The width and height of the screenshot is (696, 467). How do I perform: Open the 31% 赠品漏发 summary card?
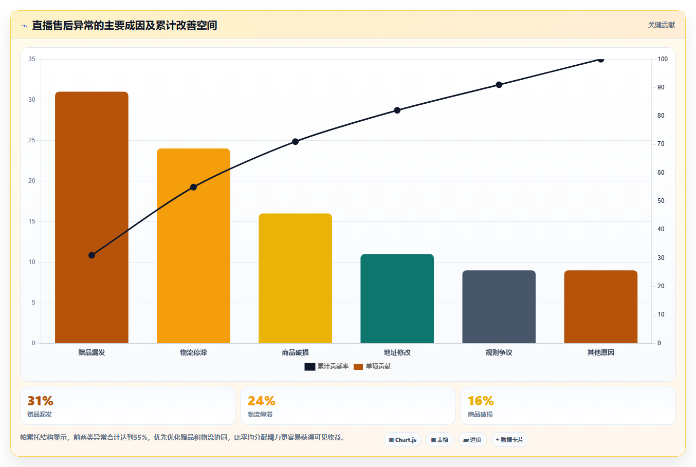tap(127, 406)
